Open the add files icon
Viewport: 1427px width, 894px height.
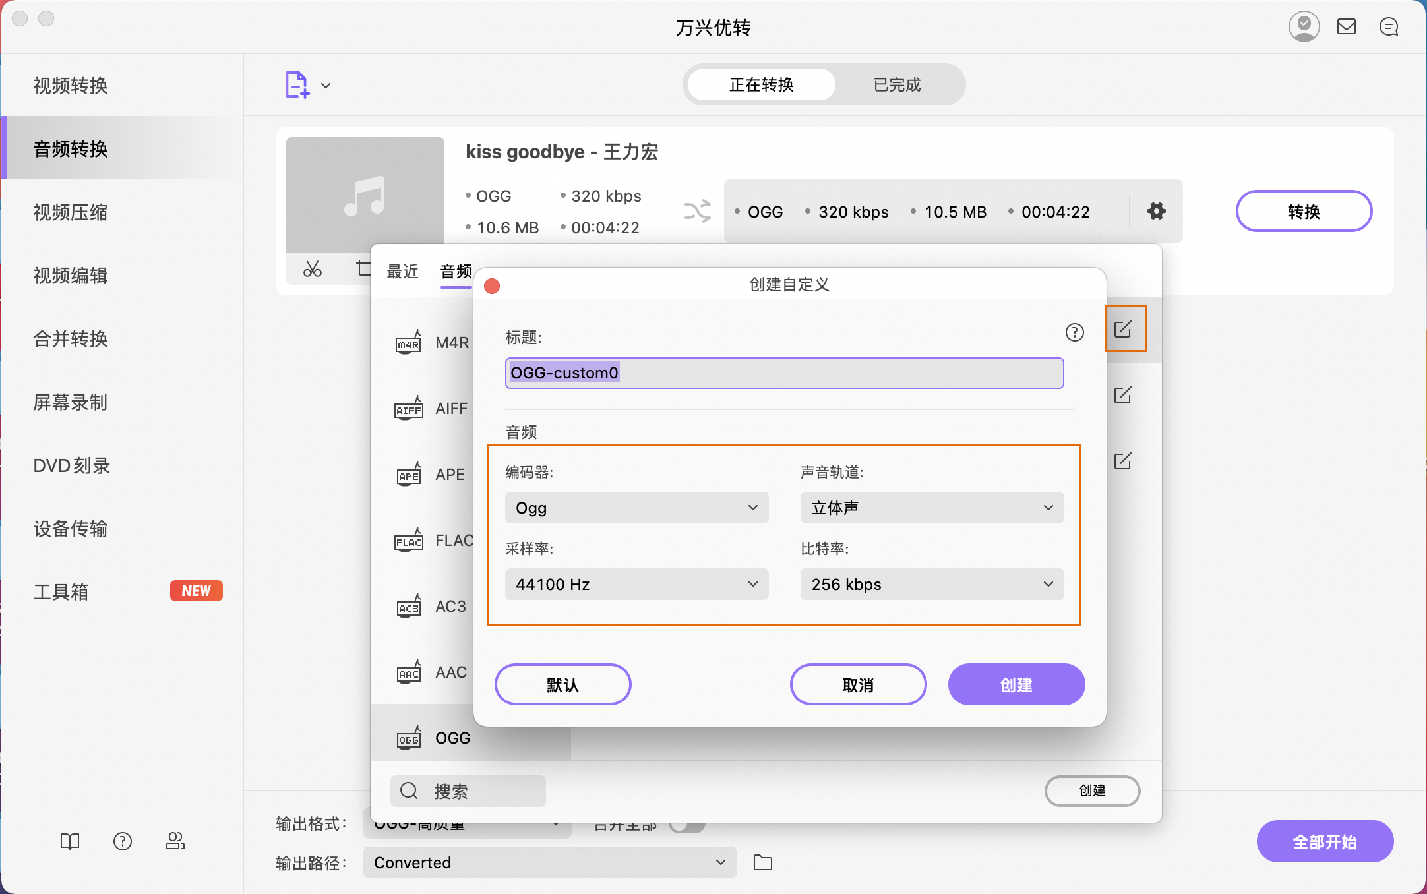click(296, 84)
